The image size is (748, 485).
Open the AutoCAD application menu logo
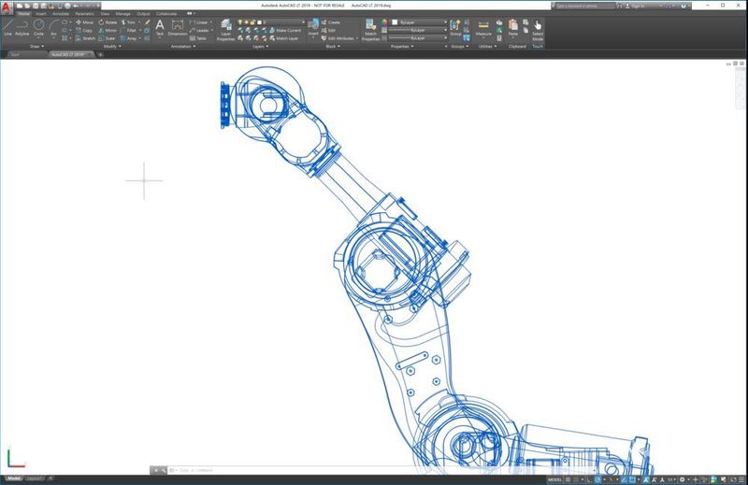pos(7,7)
